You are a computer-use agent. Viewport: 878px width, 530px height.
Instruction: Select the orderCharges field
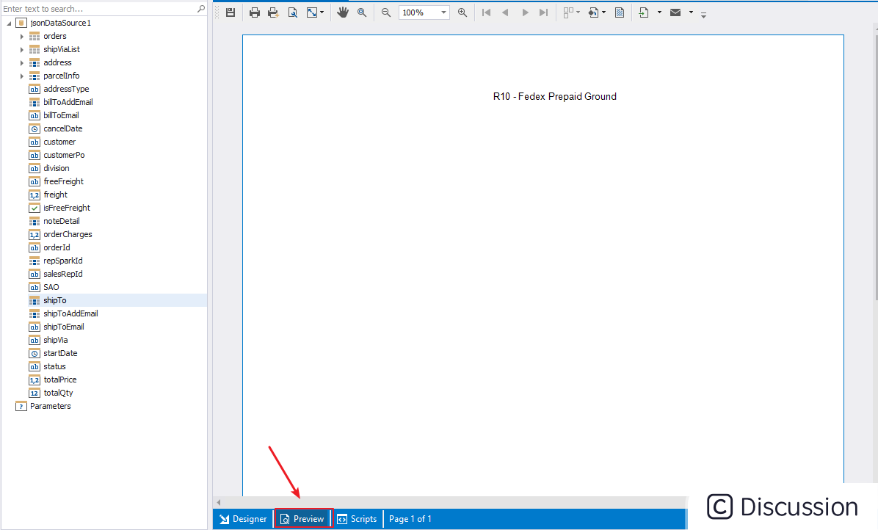(68, 234)
